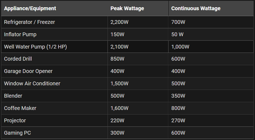Select the Inflator Pump row label
Viewport: 255px width, 140px height.
(20, 35)
